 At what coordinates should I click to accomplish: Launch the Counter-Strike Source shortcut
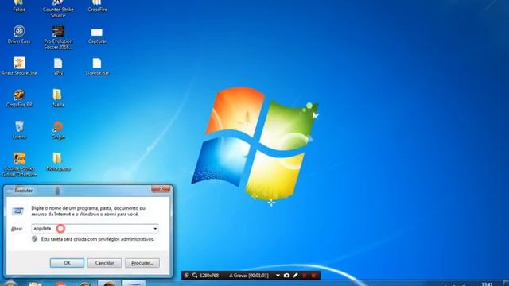point(58,8)
